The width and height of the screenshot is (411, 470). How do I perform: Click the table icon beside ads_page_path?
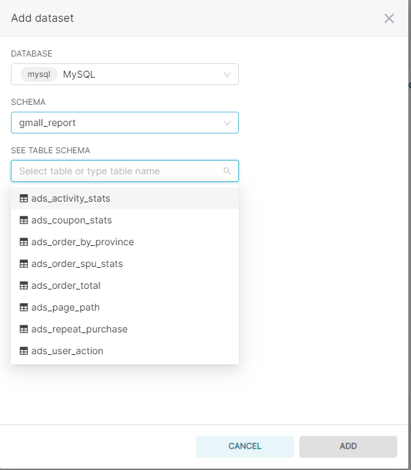click(x=24, y=307)
